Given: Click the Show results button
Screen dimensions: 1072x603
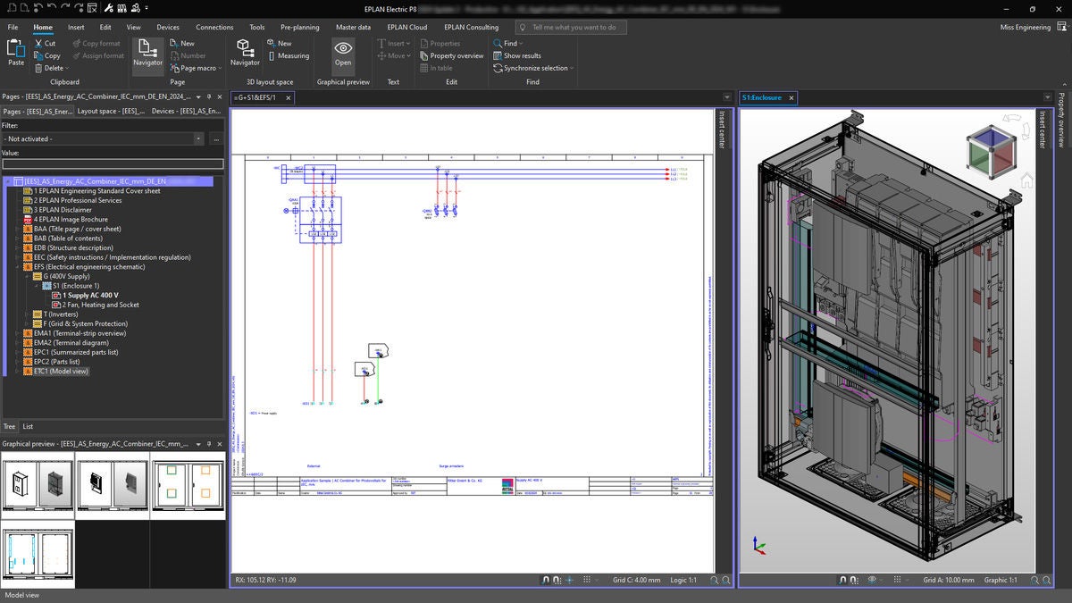Looking at the screenshot, I should (x=518, y=54).
